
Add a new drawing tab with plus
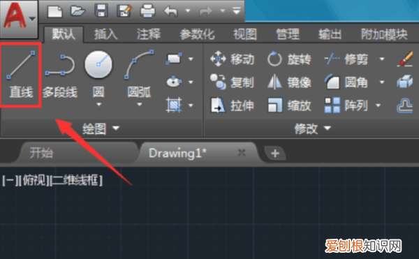point(275,154)
